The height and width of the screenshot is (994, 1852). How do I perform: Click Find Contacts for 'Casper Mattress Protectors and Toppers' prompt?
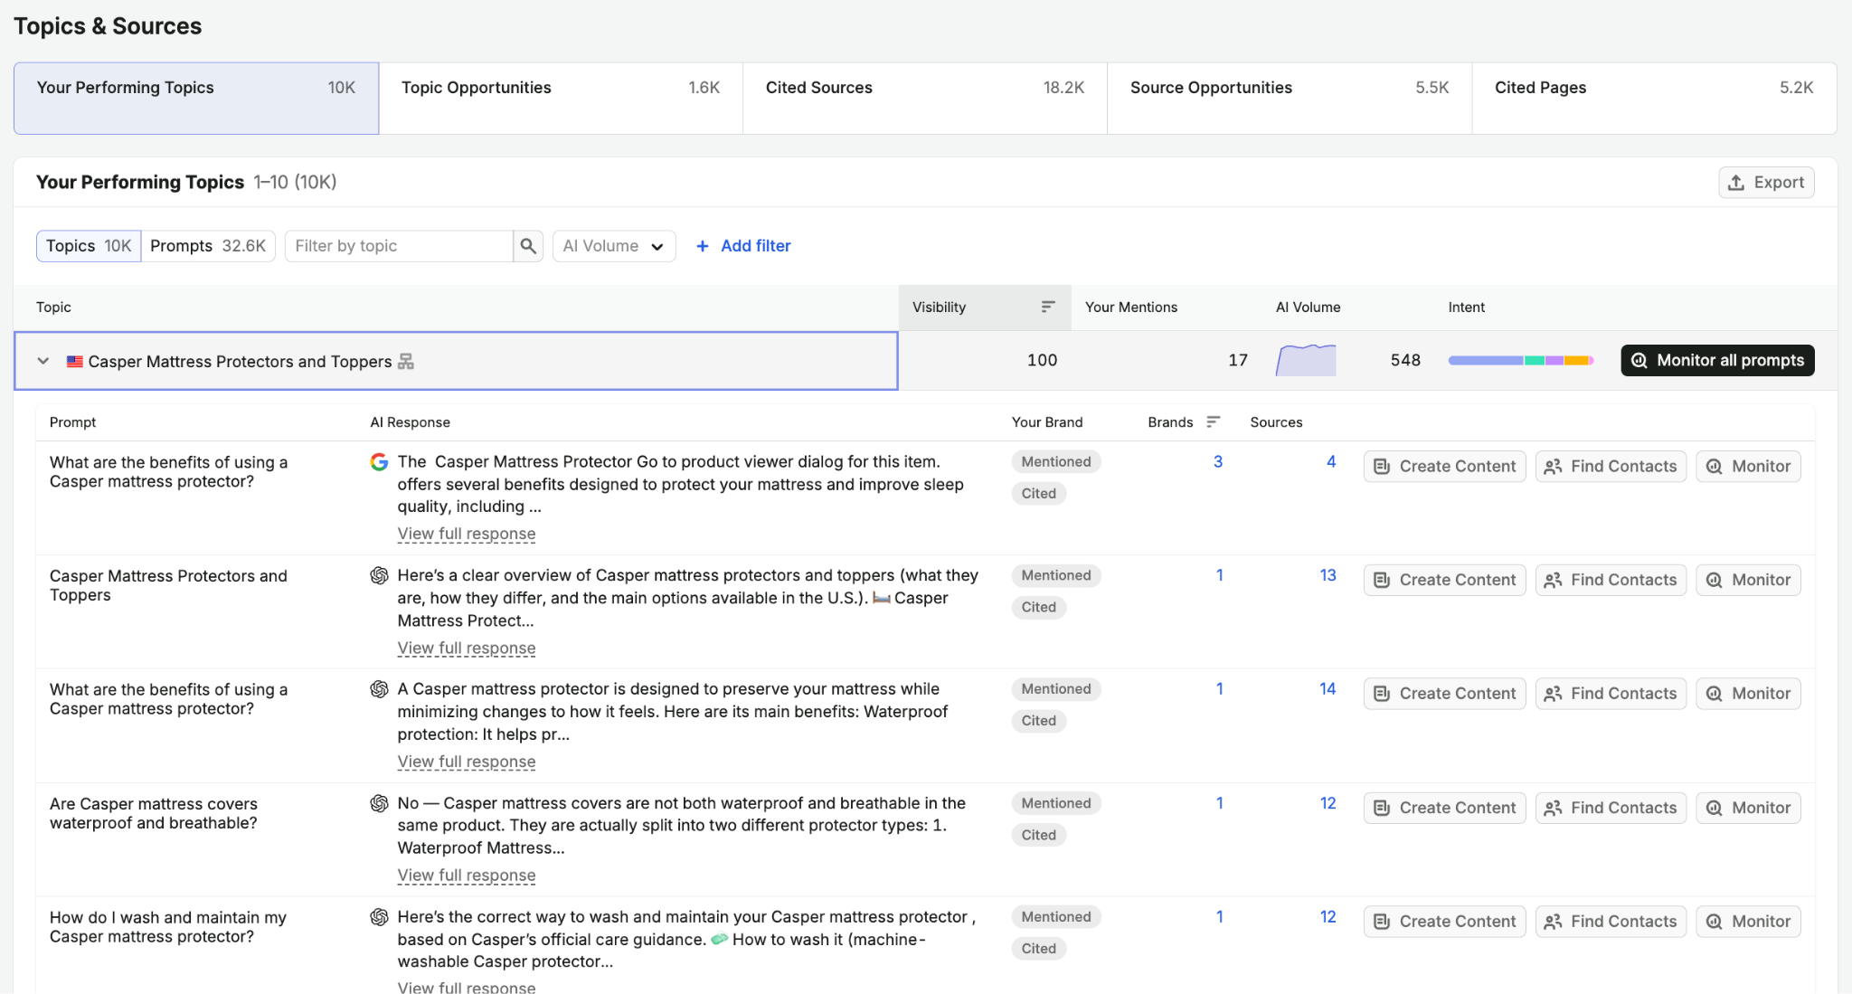point(1611,580)
